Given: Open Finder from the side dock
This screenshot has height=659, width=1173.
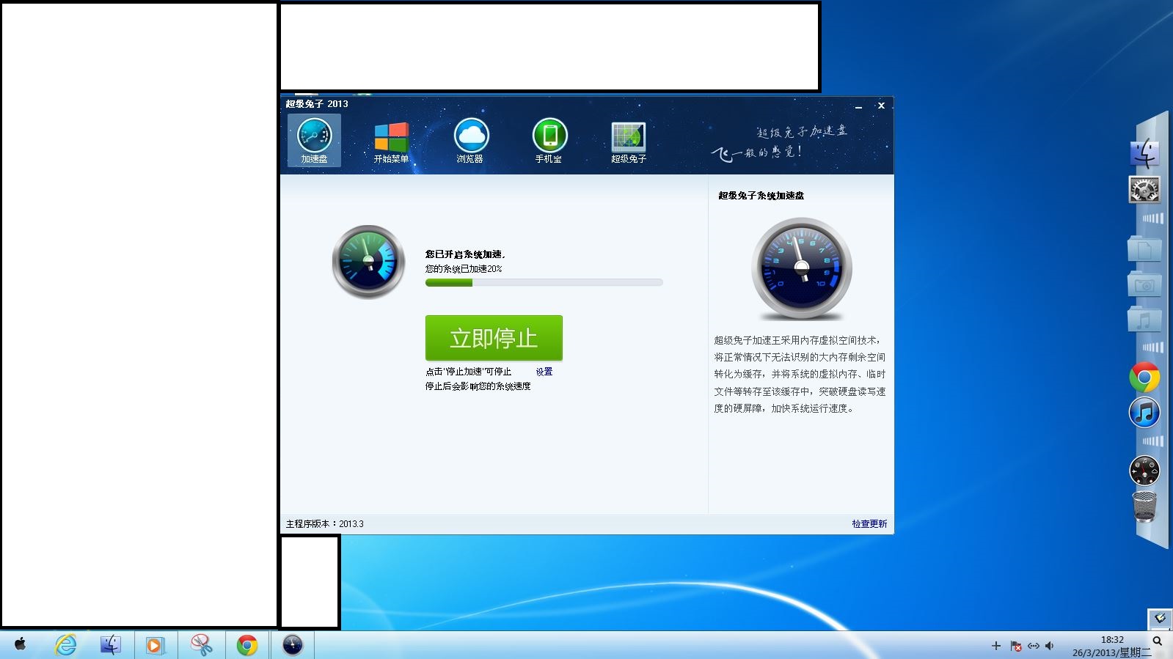Looking at the screenshot, I should point(1144,154).
